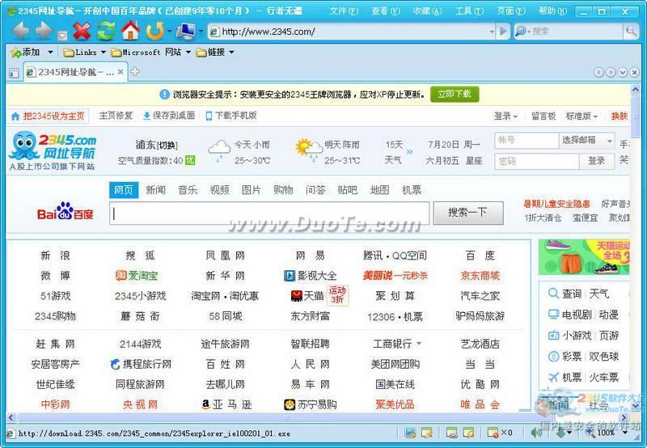Screen dimensions: 647x448
Task: Click the horizontal scrollbar track
Action: coord(318,417)
